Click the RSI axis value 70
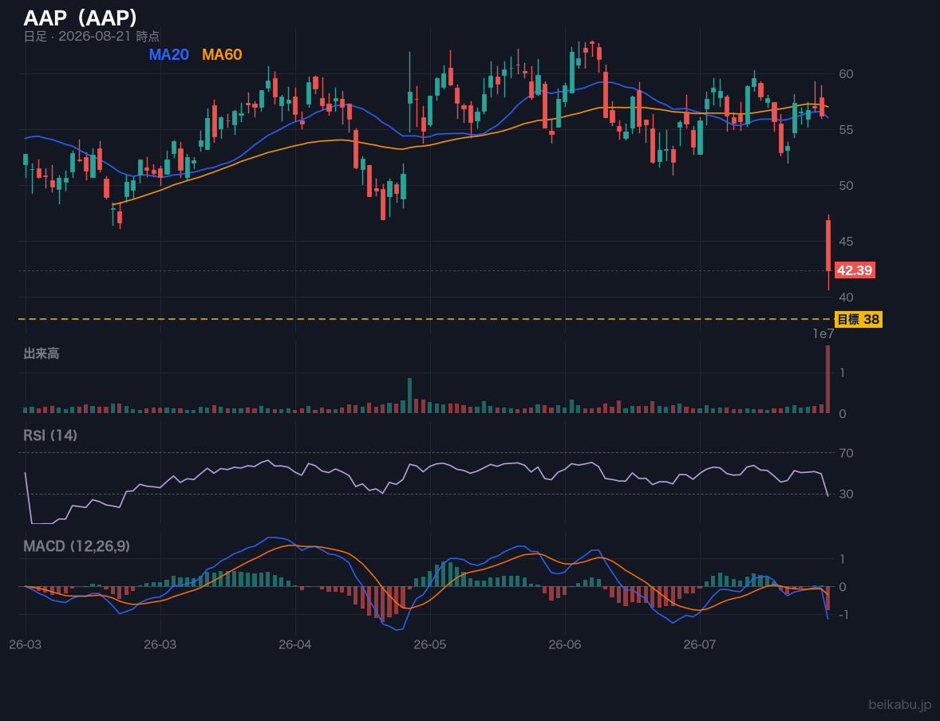 (x=846, y=453)
